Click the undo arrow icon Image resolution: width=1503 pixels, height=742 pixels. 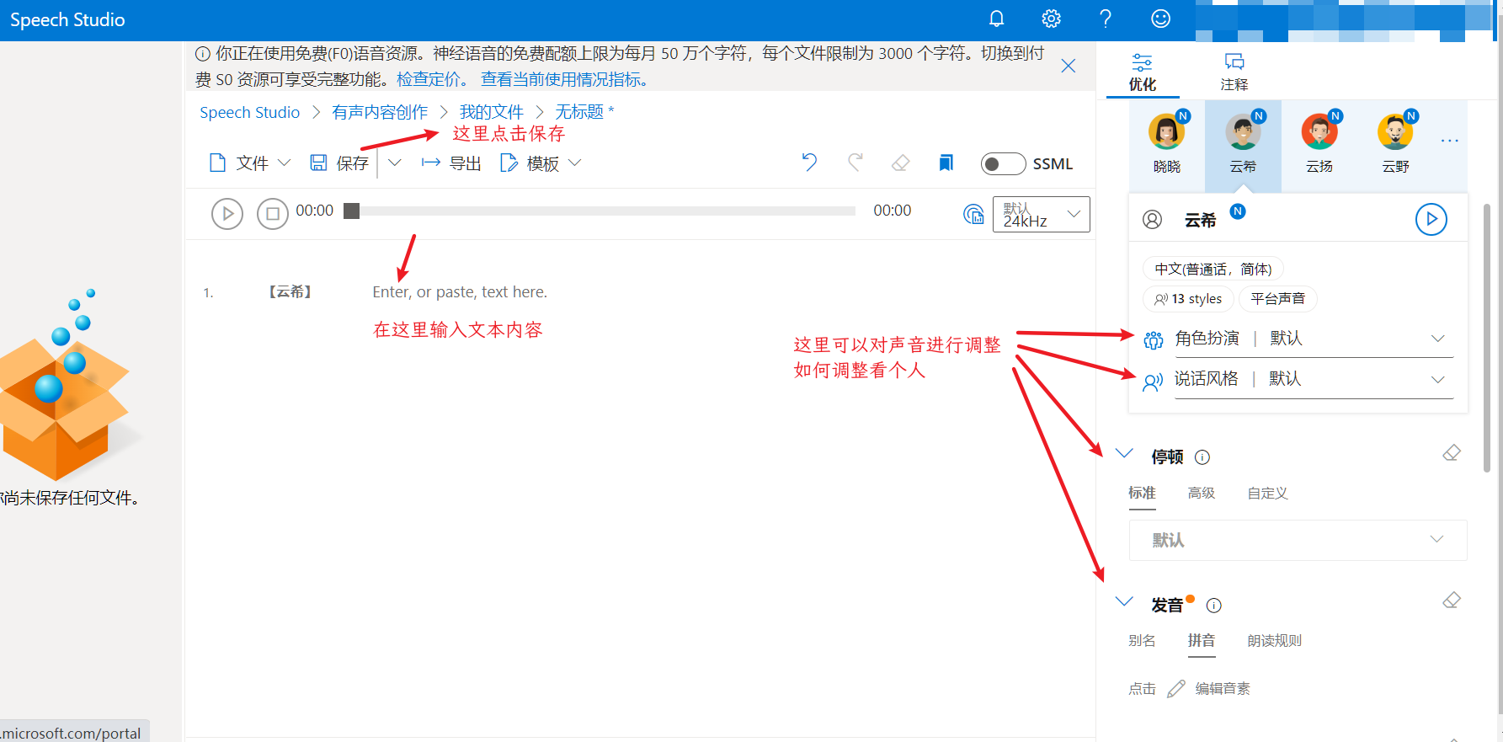point(809,163)
